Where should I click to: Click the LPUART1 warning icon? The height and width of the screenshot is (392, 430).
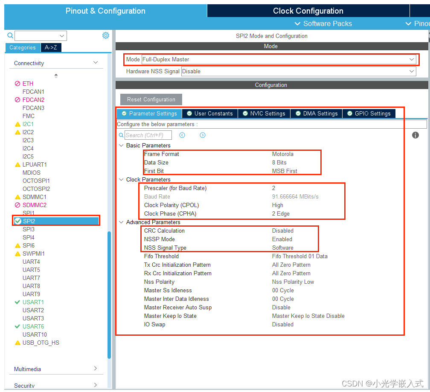(17, 164)
